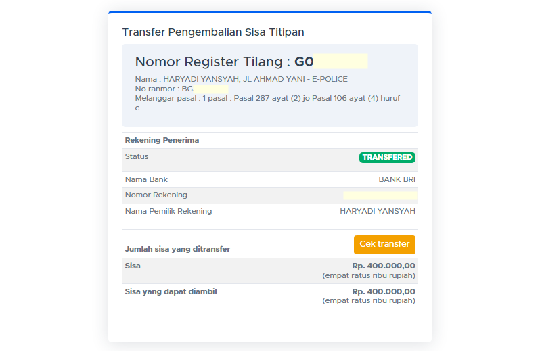
Task: Click the Jumlah sisa yang ditransfer header
Action: pyautogui.click(x=177, y=249)
